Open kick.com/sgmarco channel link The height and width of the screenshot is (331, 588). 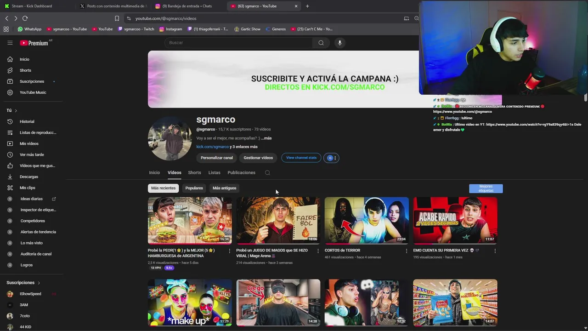[x=212, y=147]
